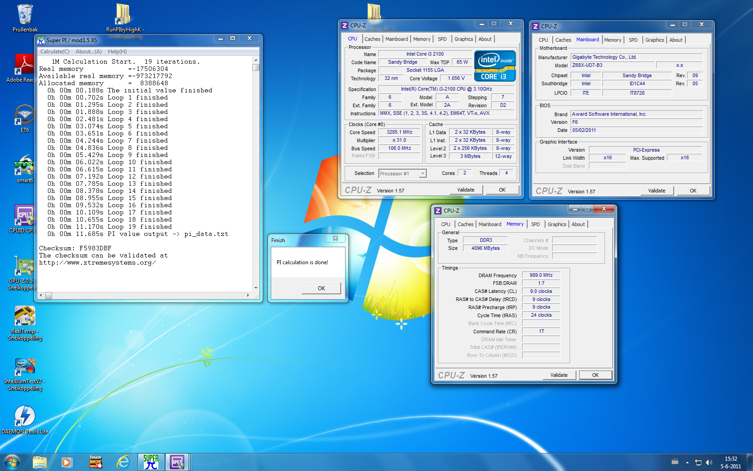Open CPUID CPU-Z desktop shortcut

(25, 219)
